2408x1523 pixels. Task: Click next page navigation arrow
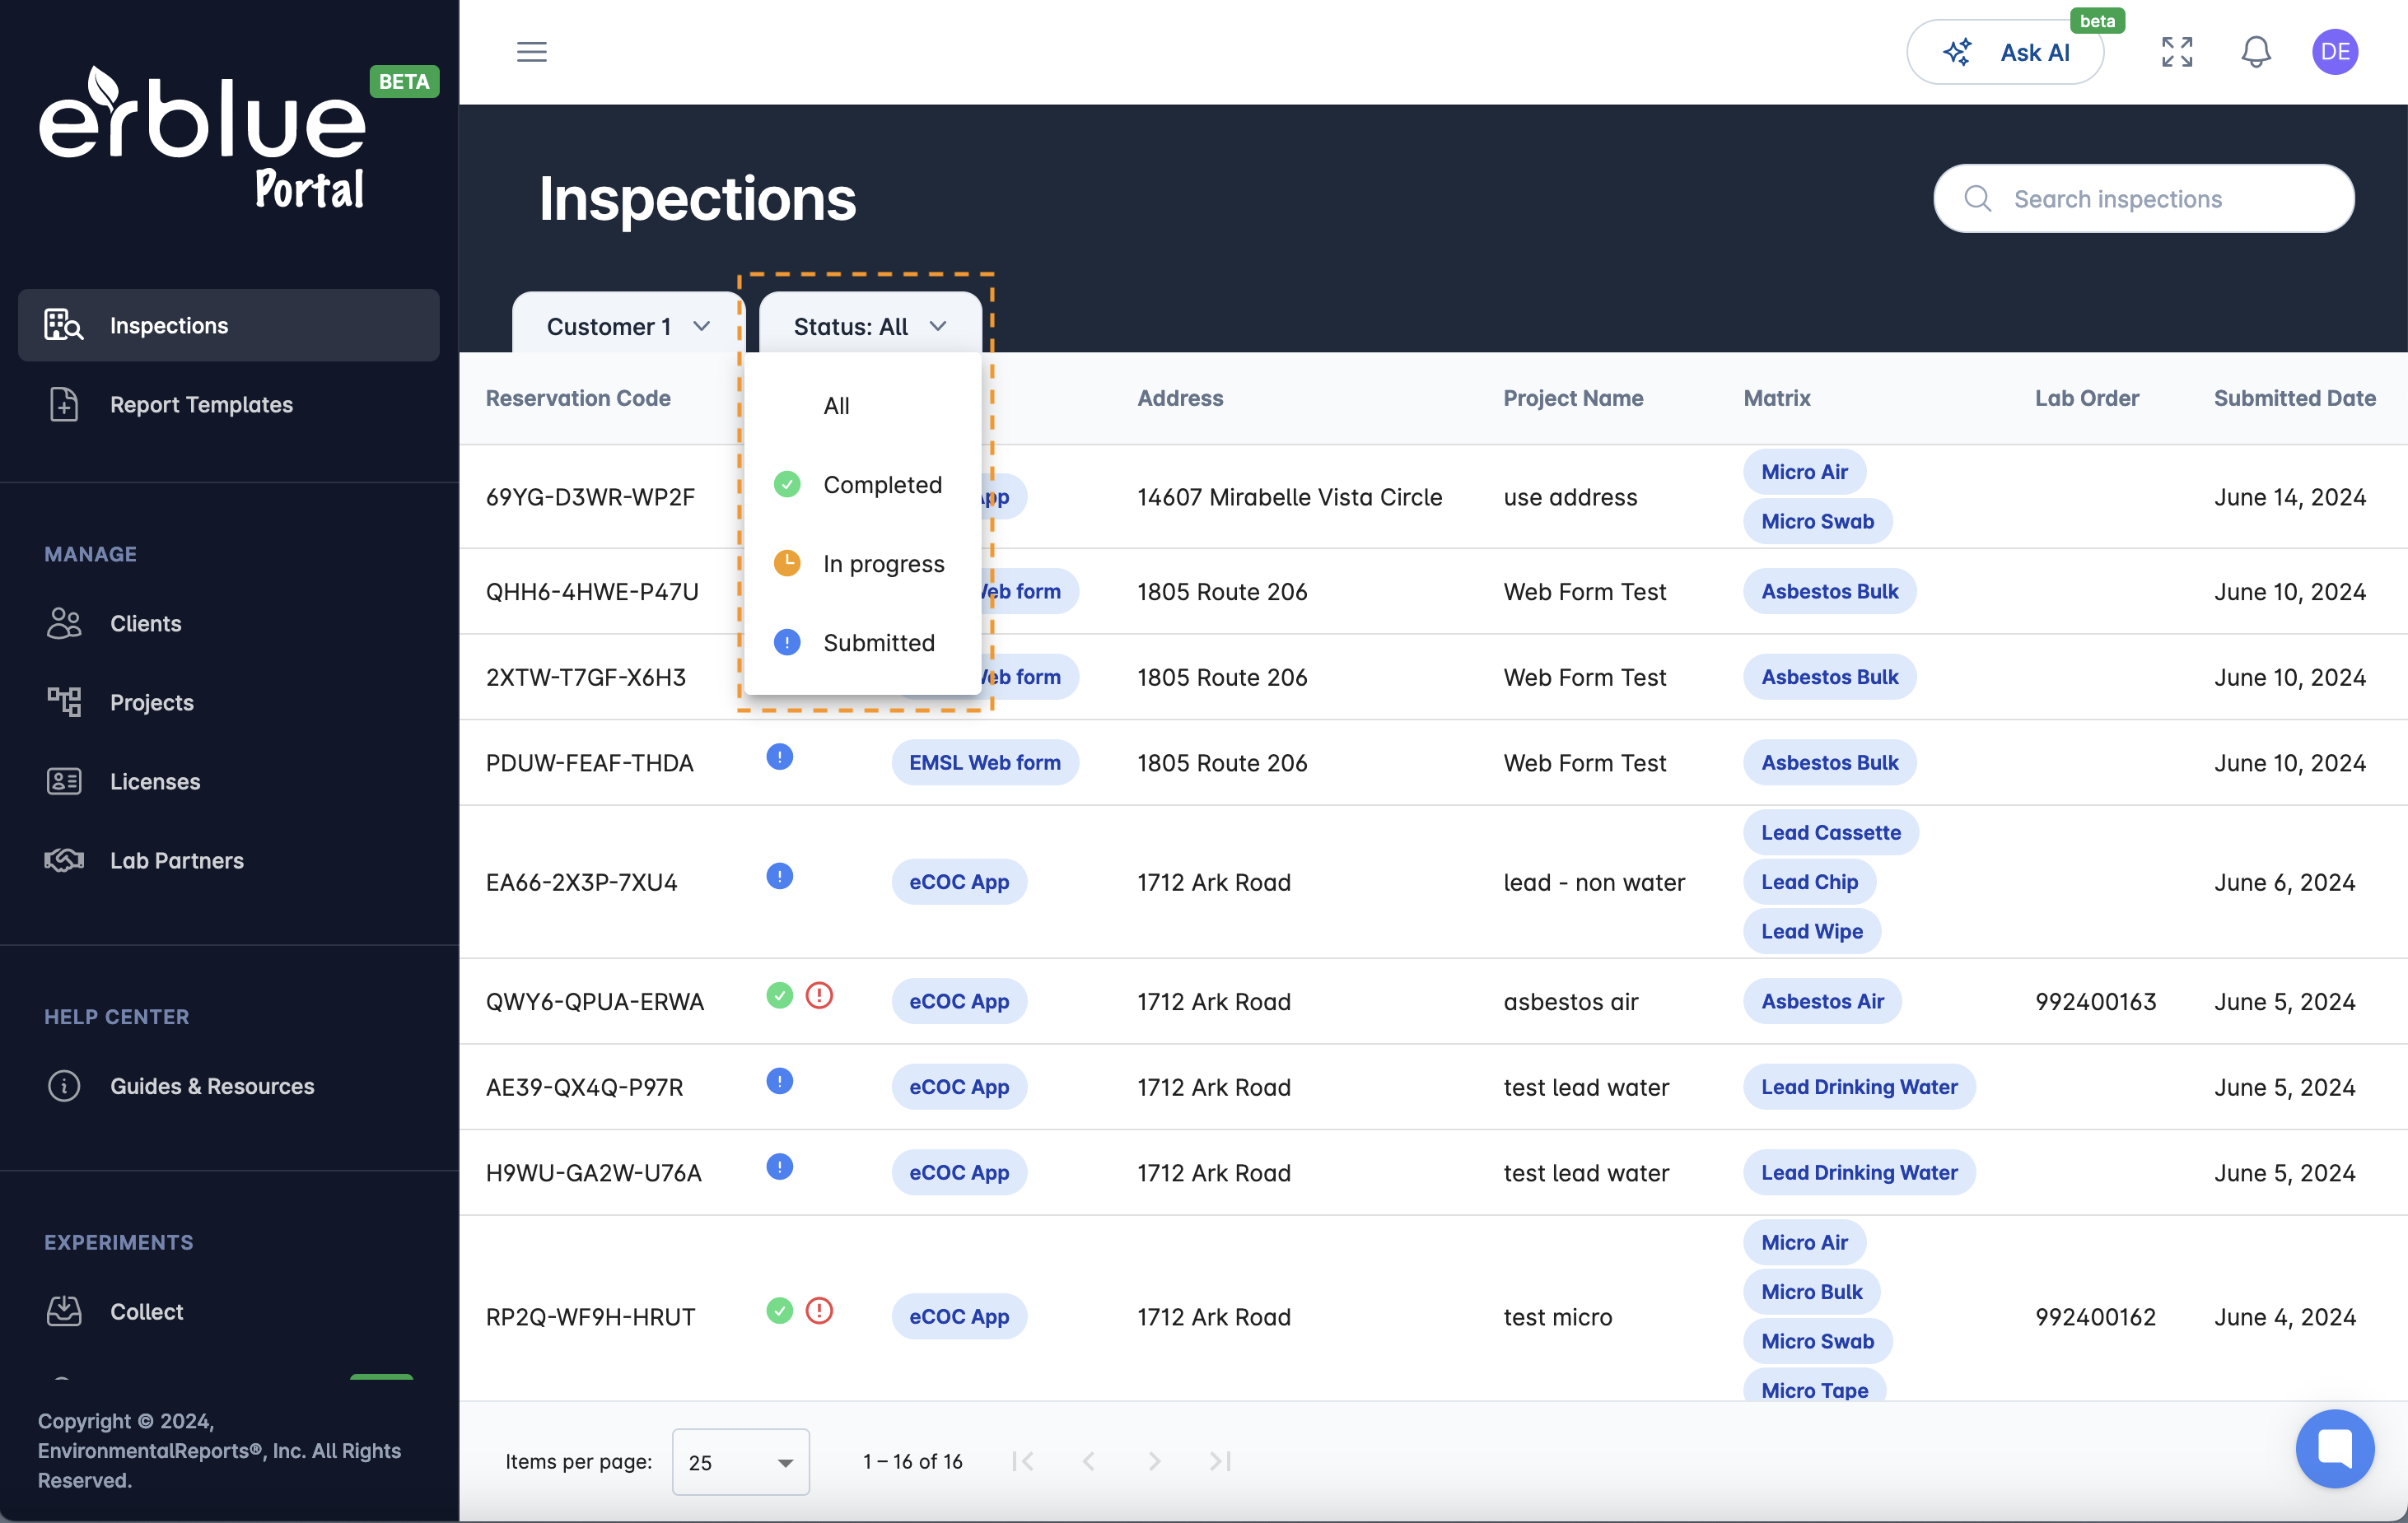1153,1460
